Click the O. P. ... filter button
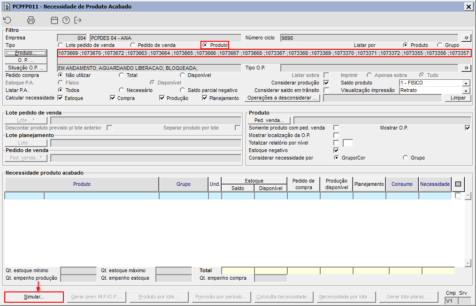This screenshot has height=306, width=476. [26, 61]
